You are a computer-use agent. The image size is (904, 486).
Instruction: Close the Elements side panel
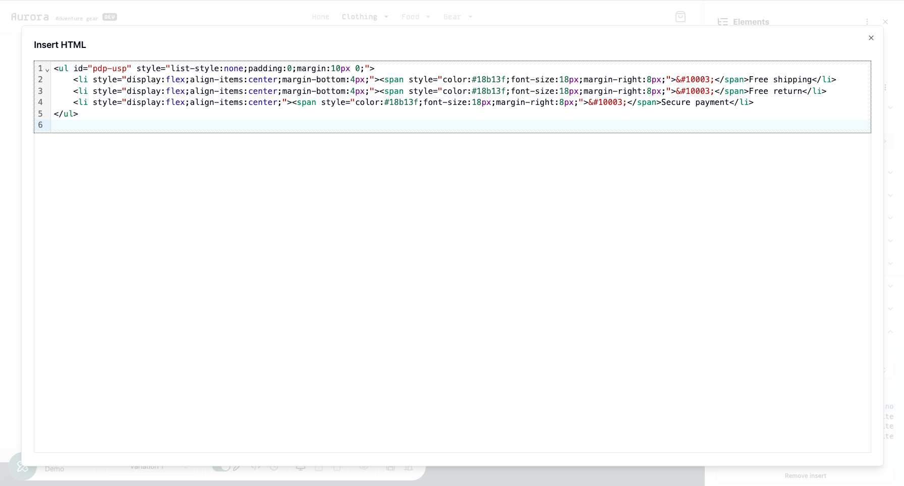pyautogui.click(x=885, y=22)
